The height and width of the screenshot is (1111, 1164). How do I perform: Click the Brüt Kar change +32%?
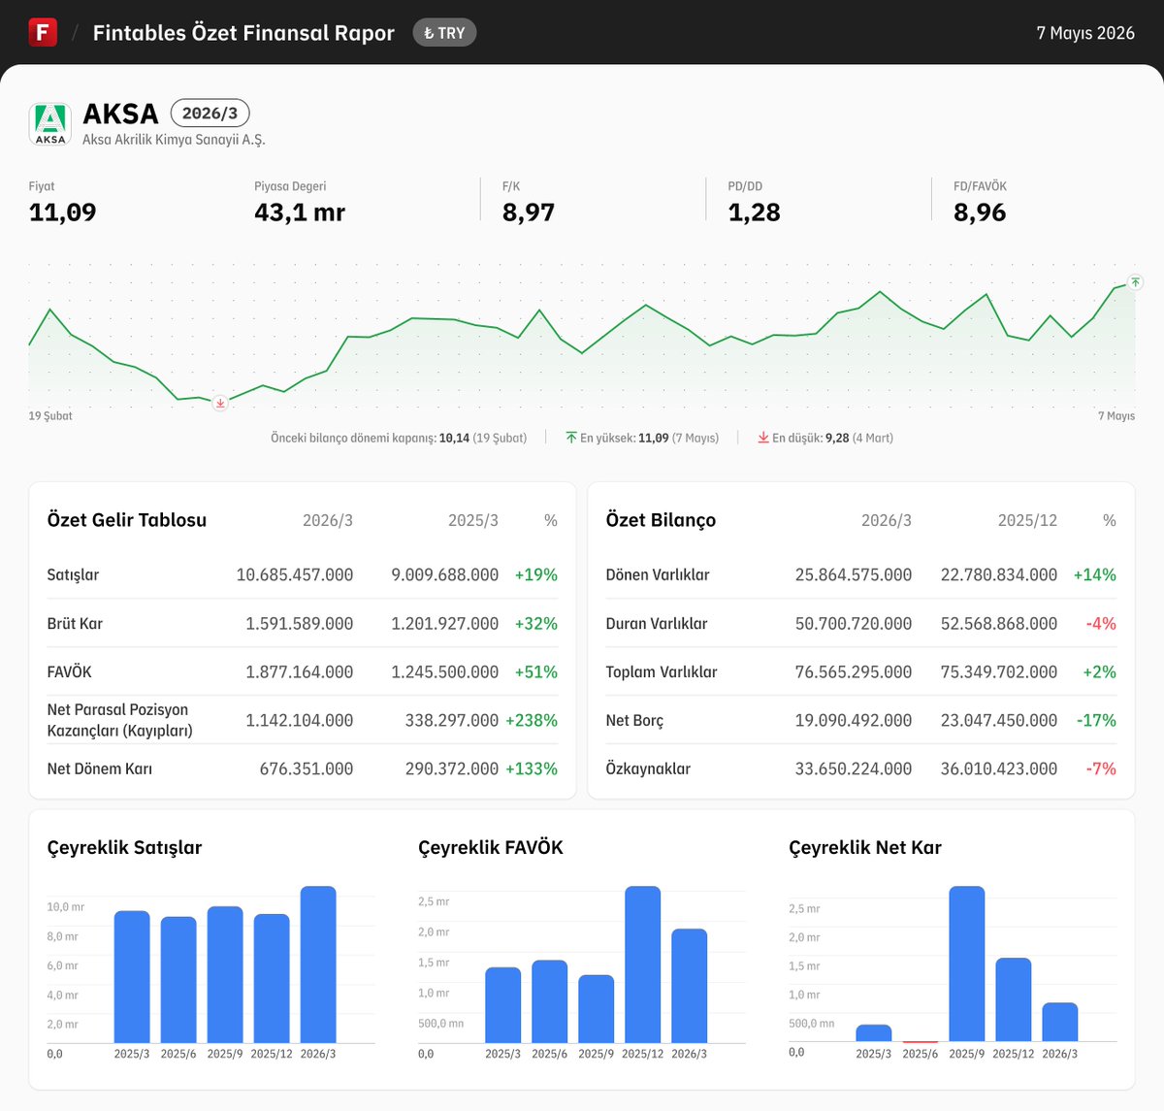coord(536,624)
